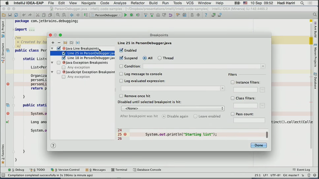Click the Undo arrow icon
The image size is (319, 179).
[24, 15]
